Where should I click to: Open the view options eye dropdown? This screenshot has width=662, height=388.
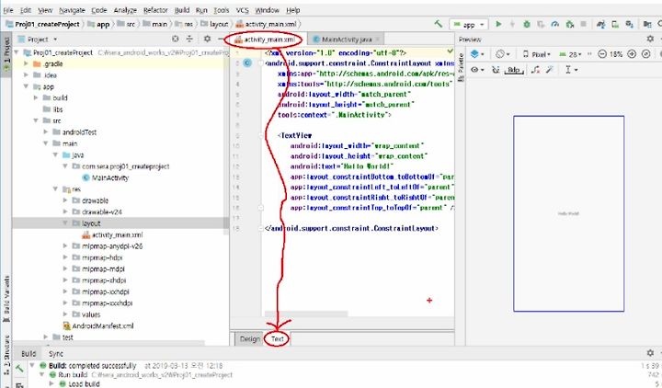click(477, 70)
